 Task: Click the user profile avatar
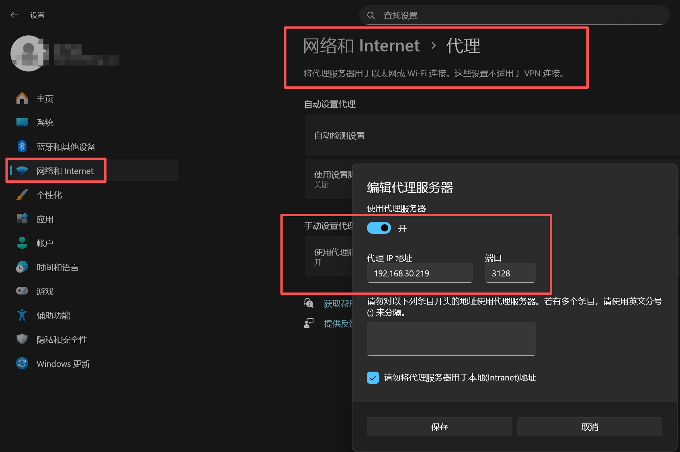28,53
